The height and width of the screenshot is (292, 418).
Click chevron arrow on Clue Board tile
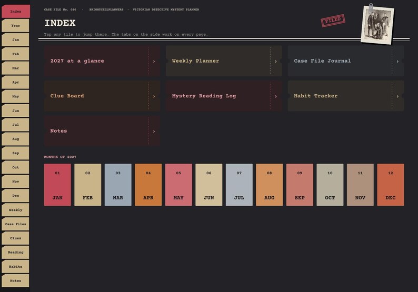tap(154, 96)
